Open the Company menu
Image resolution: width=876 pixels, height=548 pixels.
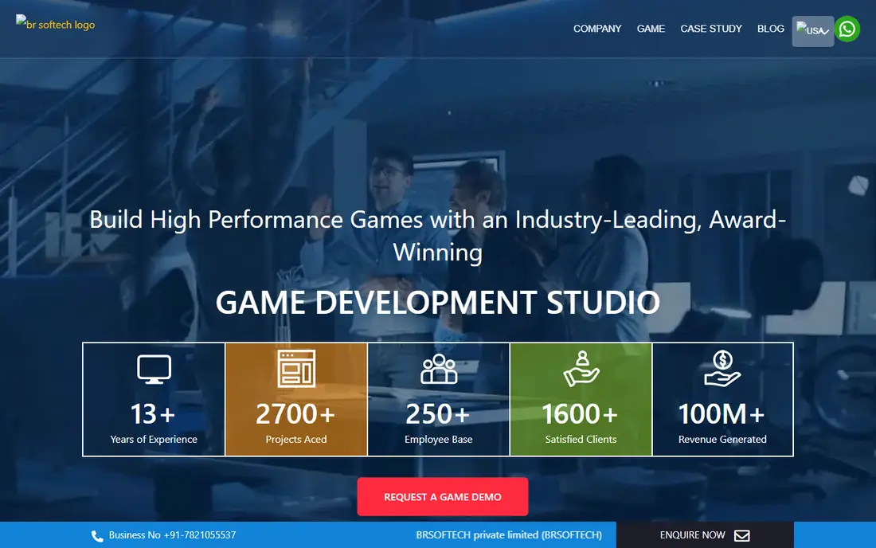click(597, 29)
